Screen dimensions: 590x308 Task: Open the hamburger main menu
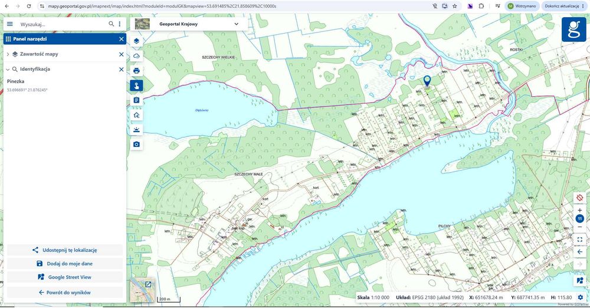pos(10,24)
